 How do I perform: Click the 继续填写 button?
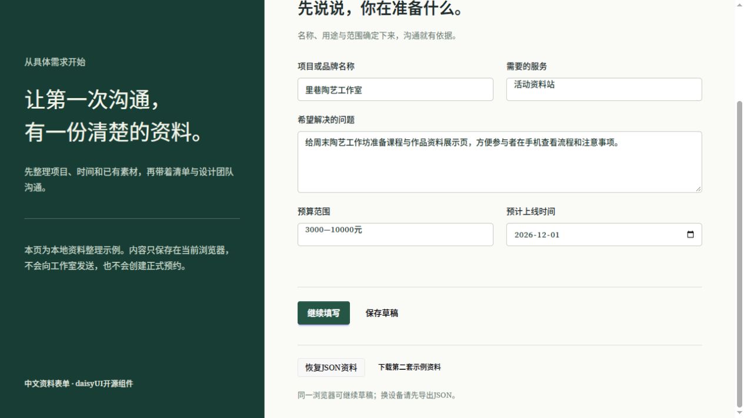click(323, 313)
